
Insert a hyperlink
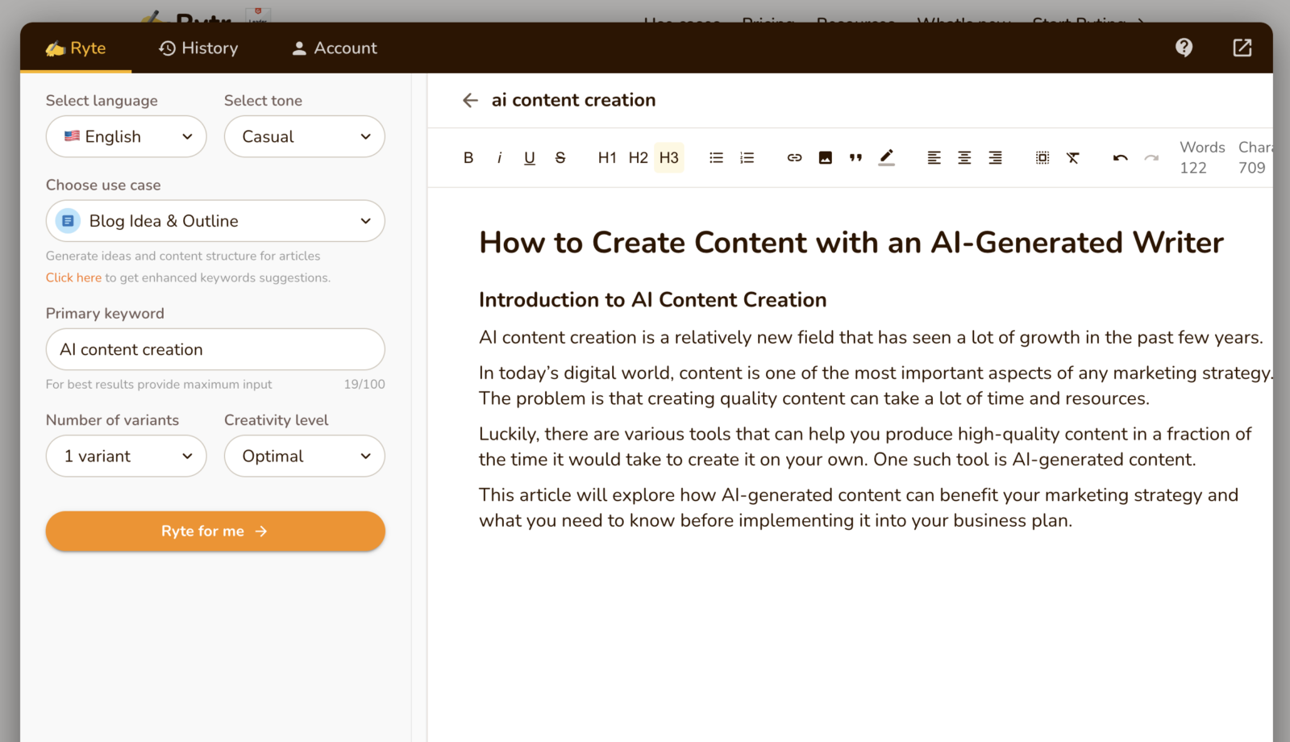point(794,158)
